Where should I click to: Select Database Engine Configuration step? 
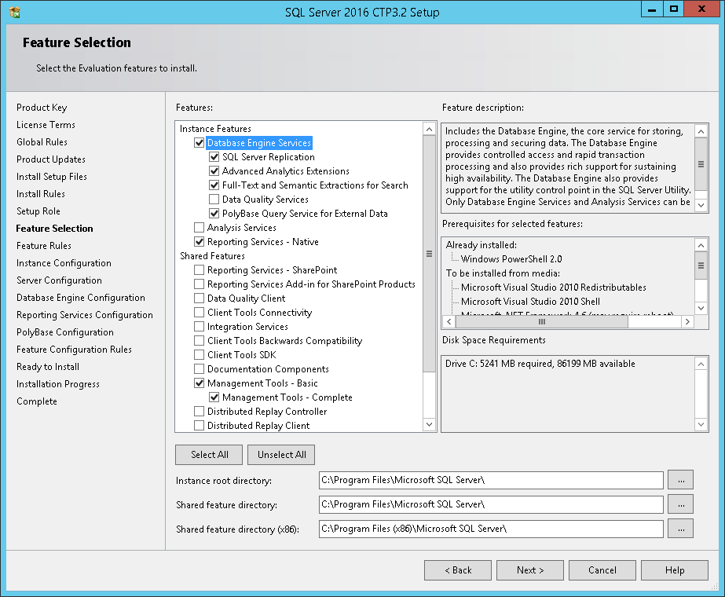point(81,298)
